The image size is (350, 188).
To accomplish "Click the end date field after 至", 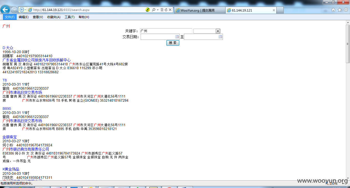I will [x=203, y=37].
